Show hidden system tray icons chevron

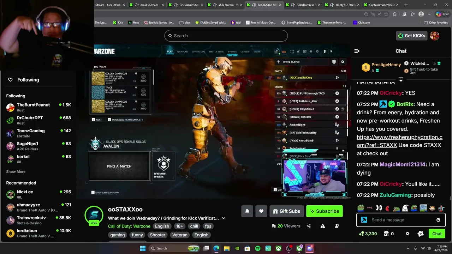[x=408, y=248]
